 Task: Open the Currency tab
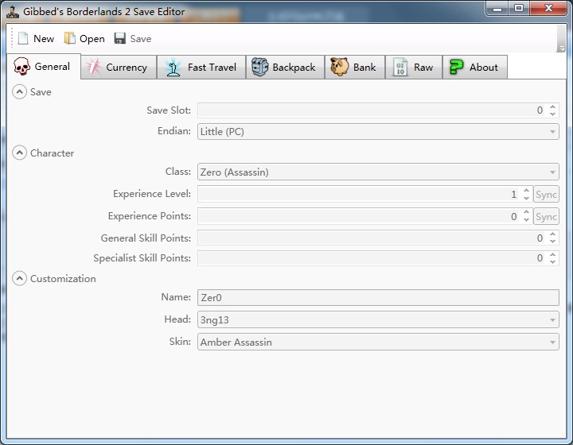point(119,67)
